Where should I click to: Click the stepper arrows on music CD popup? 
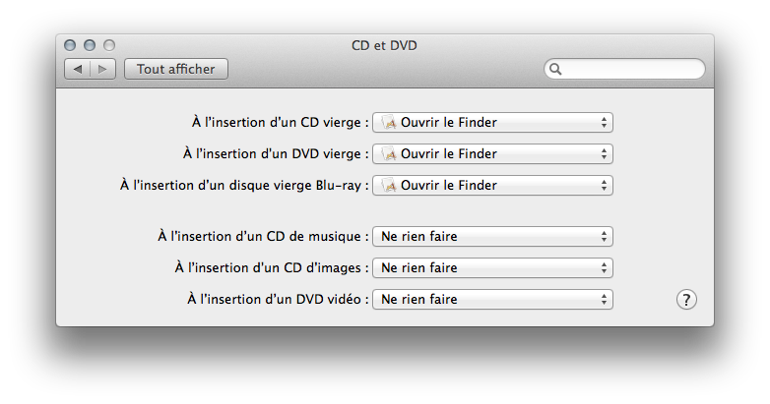tap(604, 236)
